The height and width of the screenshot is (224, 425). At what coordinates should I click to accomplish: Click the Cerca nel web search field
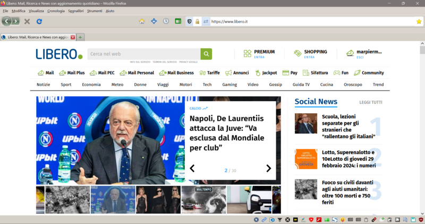click(x=144, y=54)
